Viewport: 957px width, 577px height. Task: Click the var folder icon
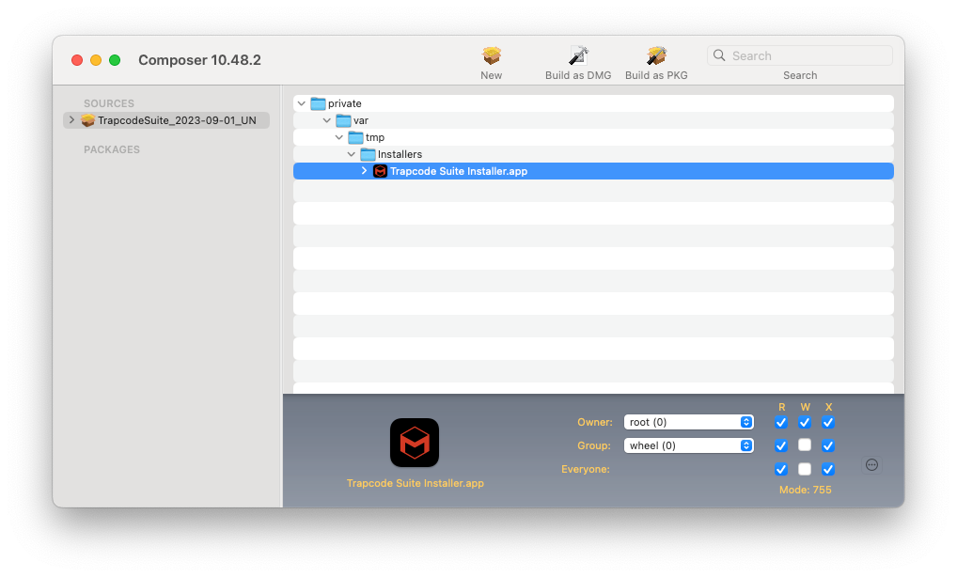[344, 121]
